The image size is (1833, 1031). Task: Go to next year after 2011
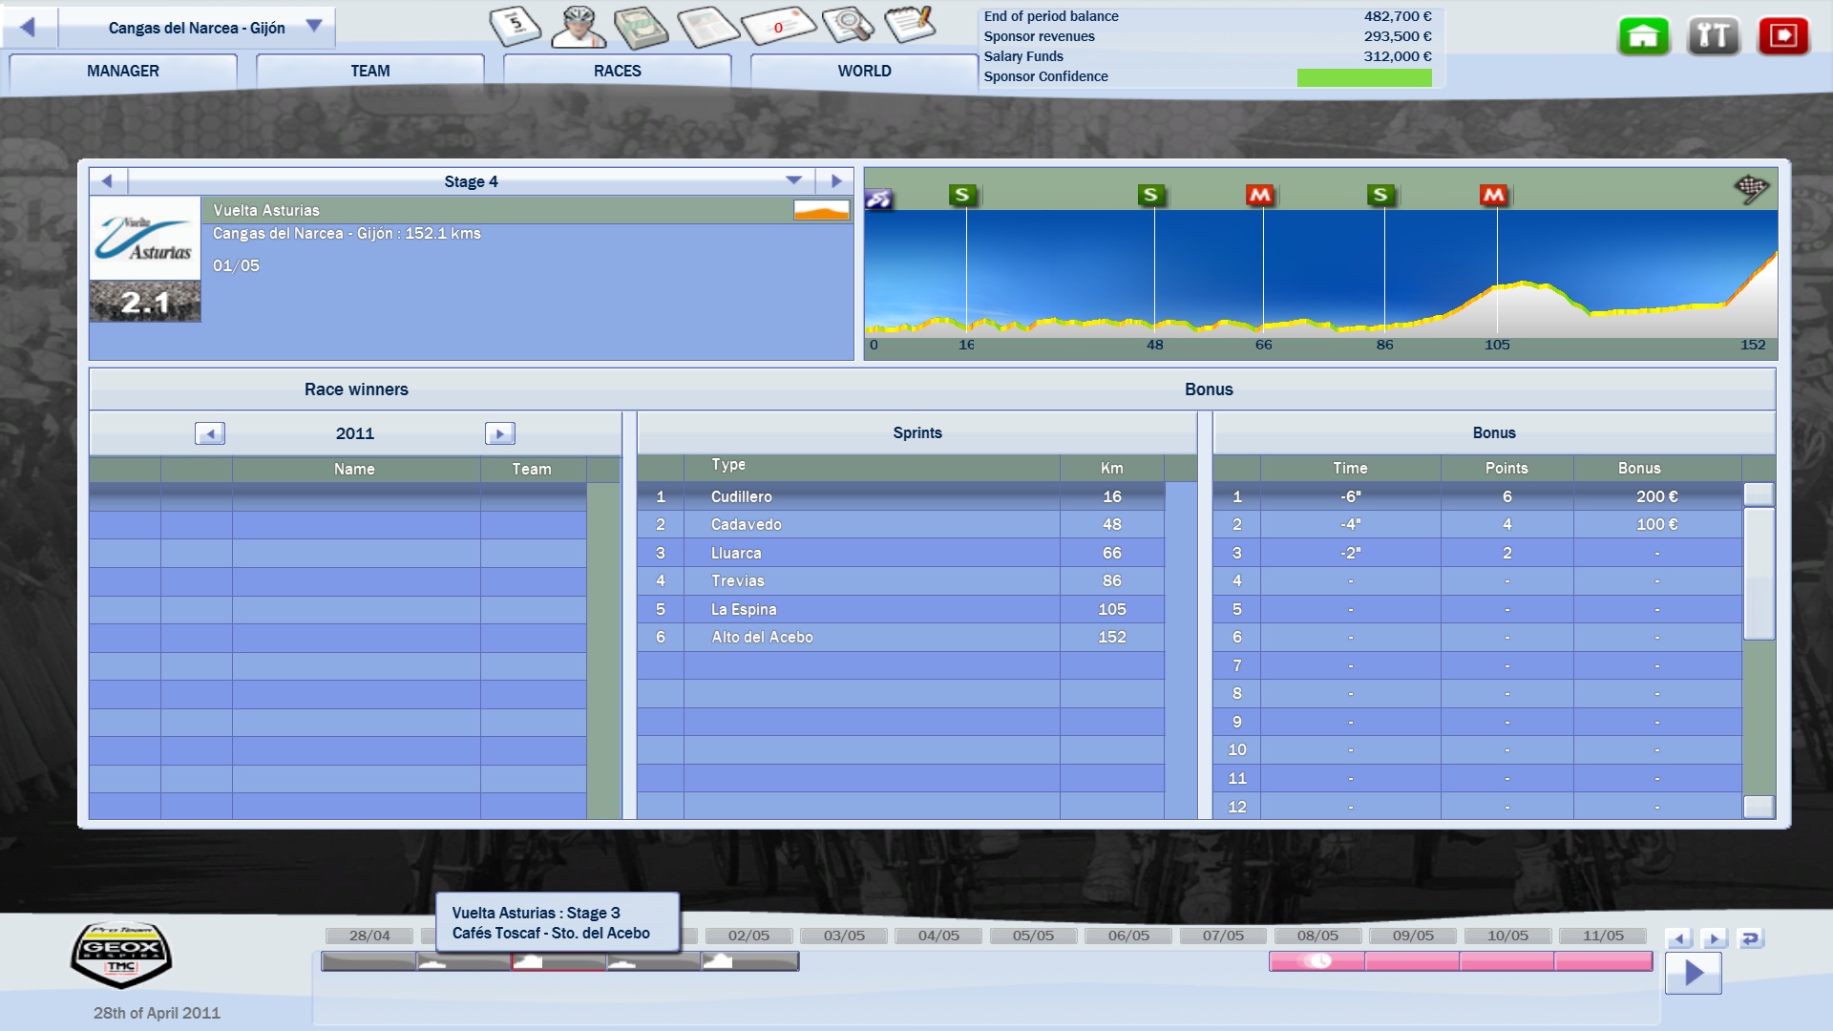coord(499,433)
